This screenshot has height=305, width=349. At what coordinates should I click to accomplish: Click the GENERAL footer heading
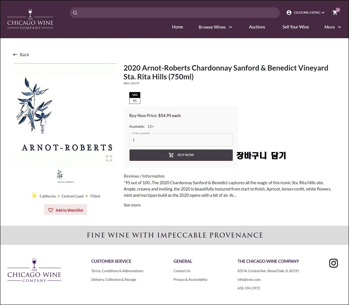click(183, 261)
